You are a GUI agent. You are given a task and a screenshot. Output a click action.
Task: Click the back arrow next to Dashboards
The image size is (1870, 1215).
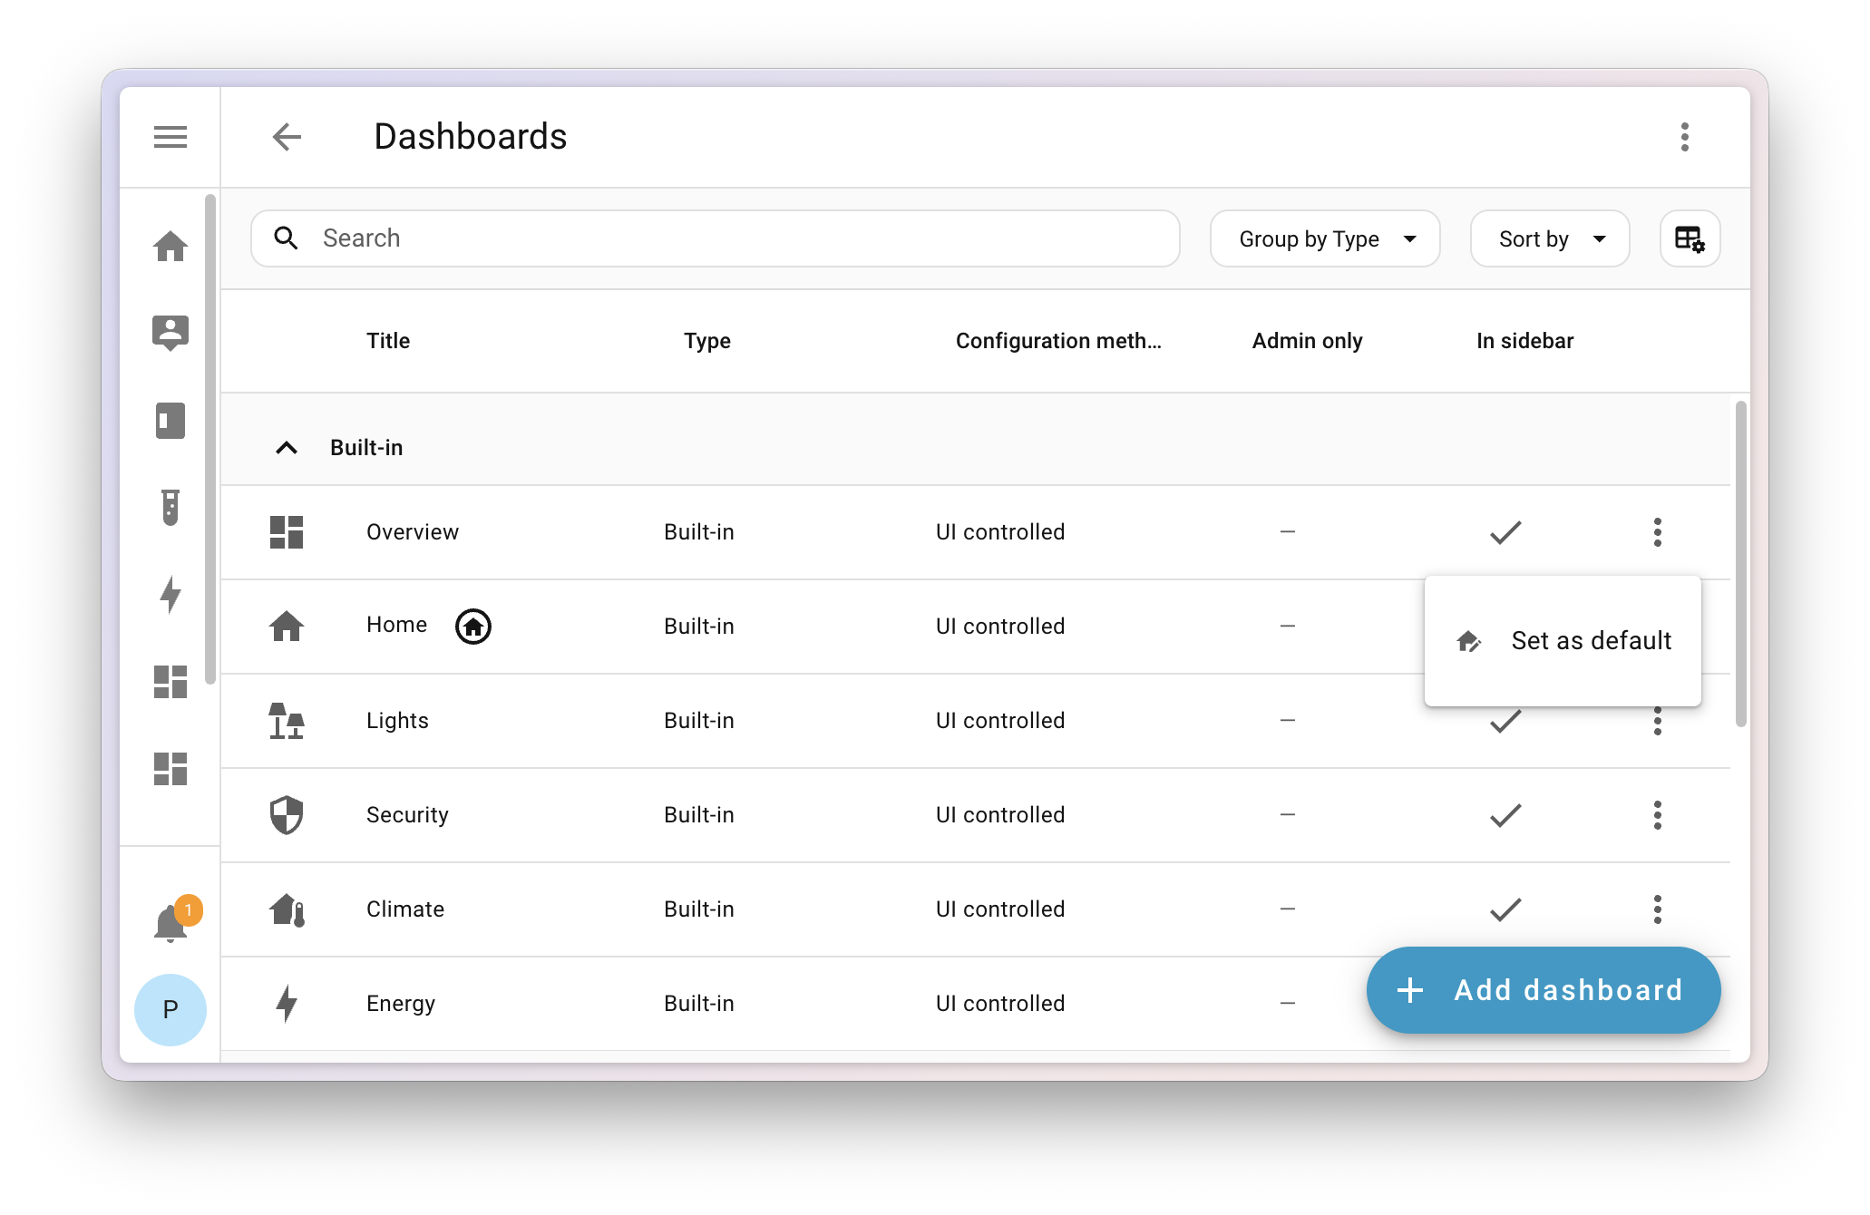287,136
